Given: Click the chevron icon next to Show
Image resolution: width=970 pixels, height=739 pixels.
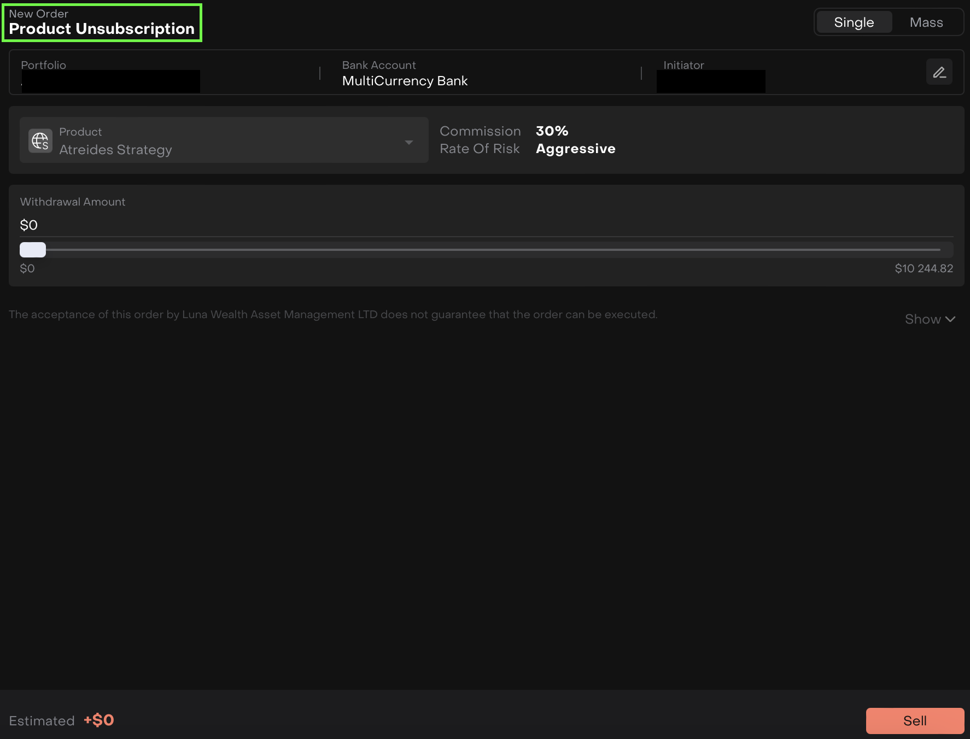Looking at the screenshot, I should click(x=950, y=319).
